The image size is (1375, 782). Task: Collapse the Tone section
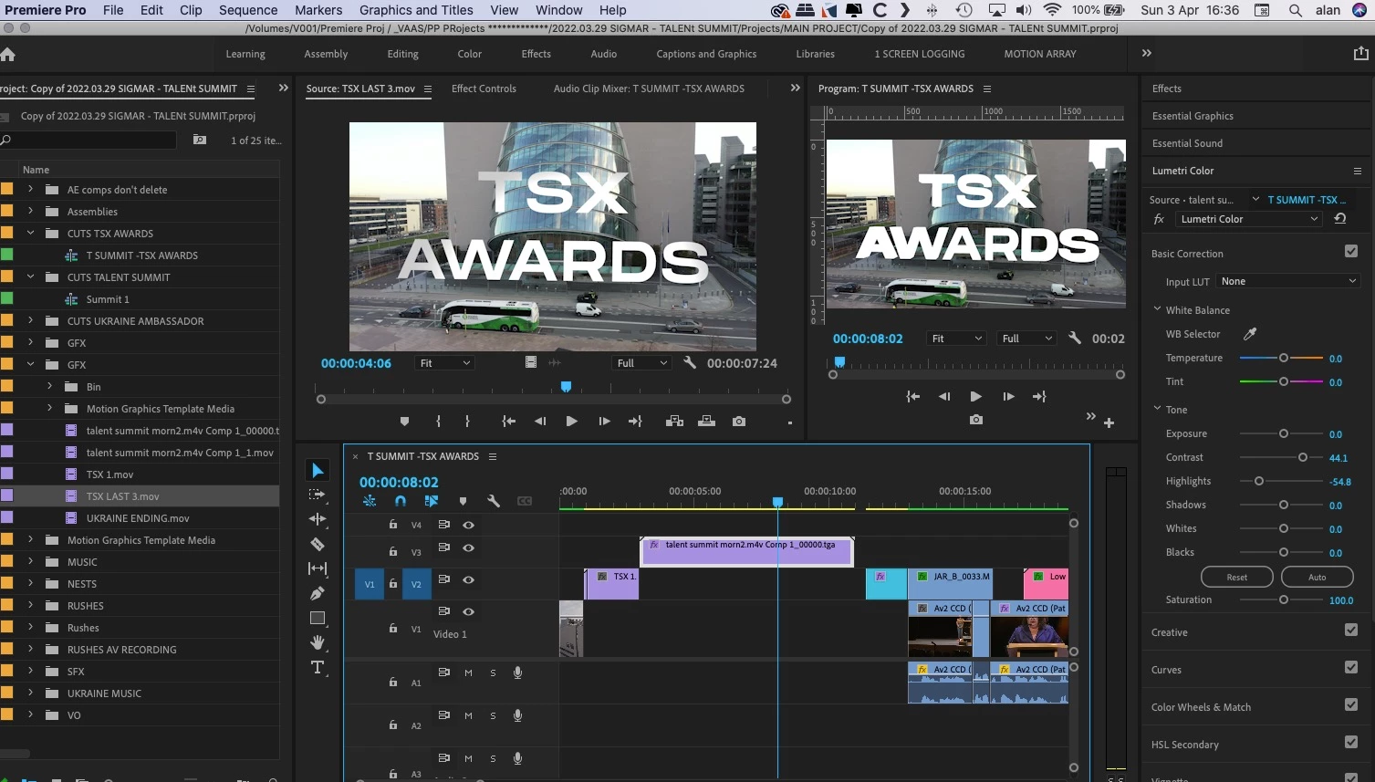(x=1158, y=409)
